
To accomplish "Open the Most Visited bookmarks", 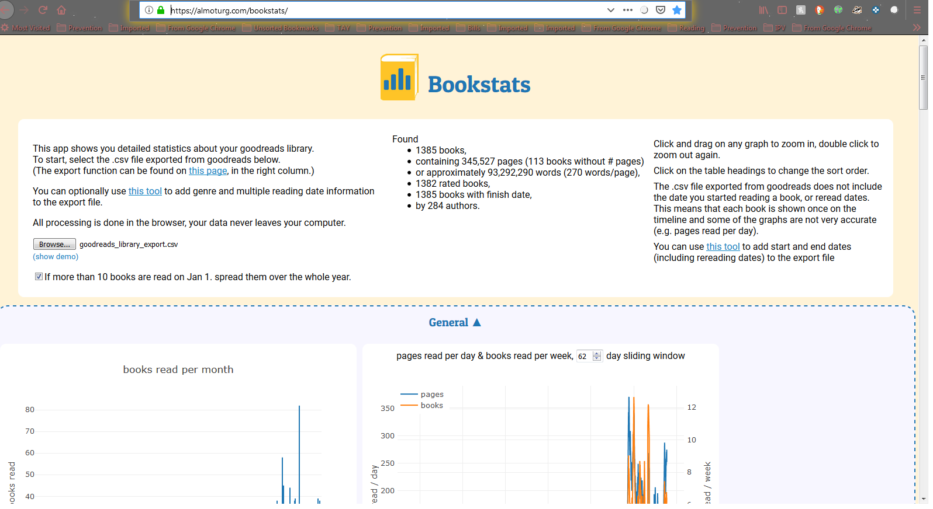I will coord(26,28).
